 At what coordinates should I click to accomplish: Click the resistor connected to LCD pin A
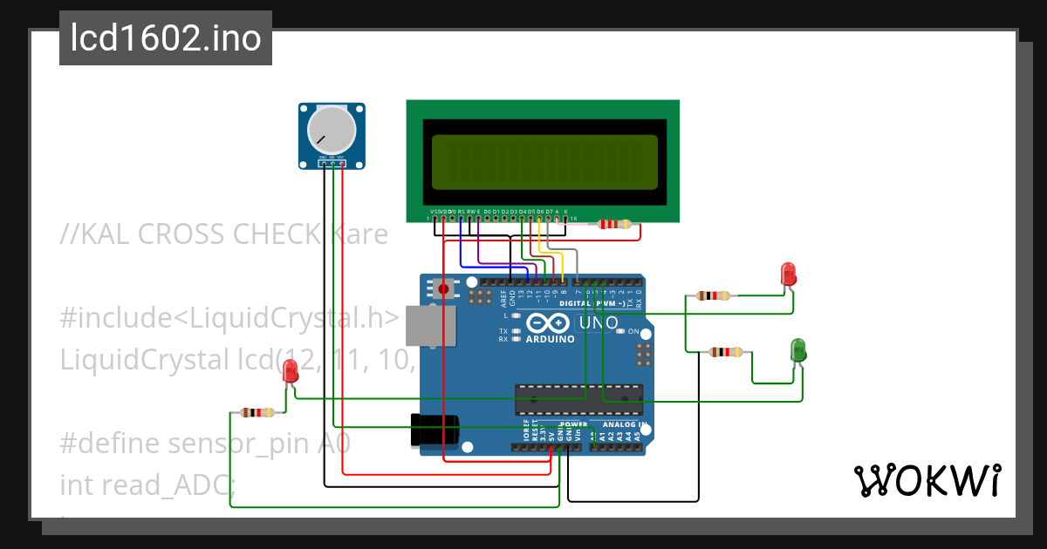pyautogui.click(x=613, y=224)
